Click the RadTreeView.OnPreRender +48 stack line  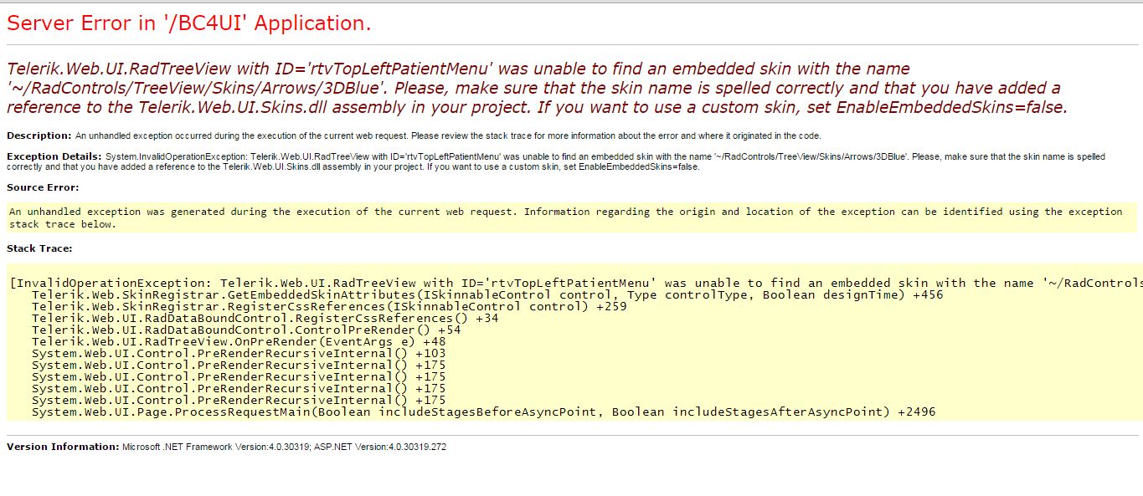[x=239, y=341]
